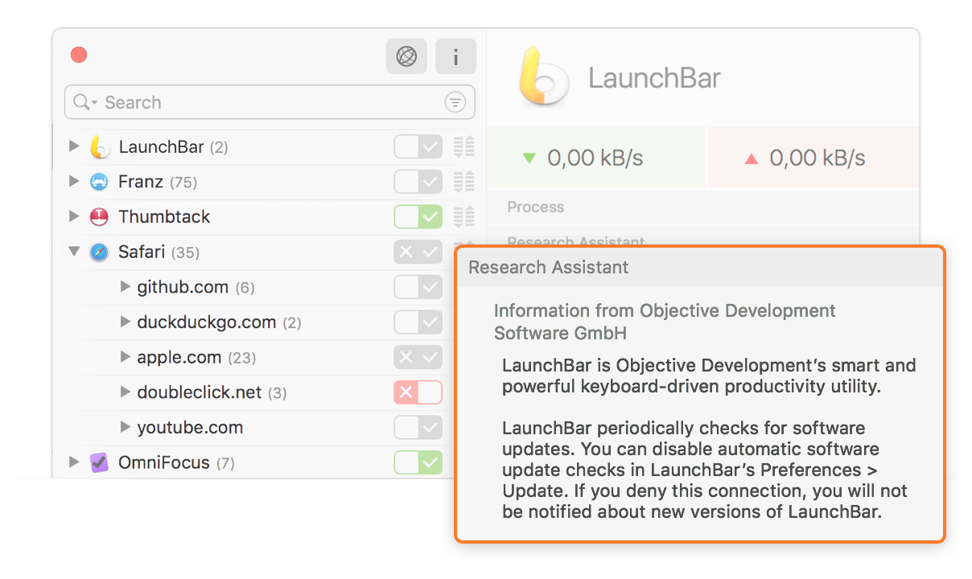Focus the Search field

270,102
